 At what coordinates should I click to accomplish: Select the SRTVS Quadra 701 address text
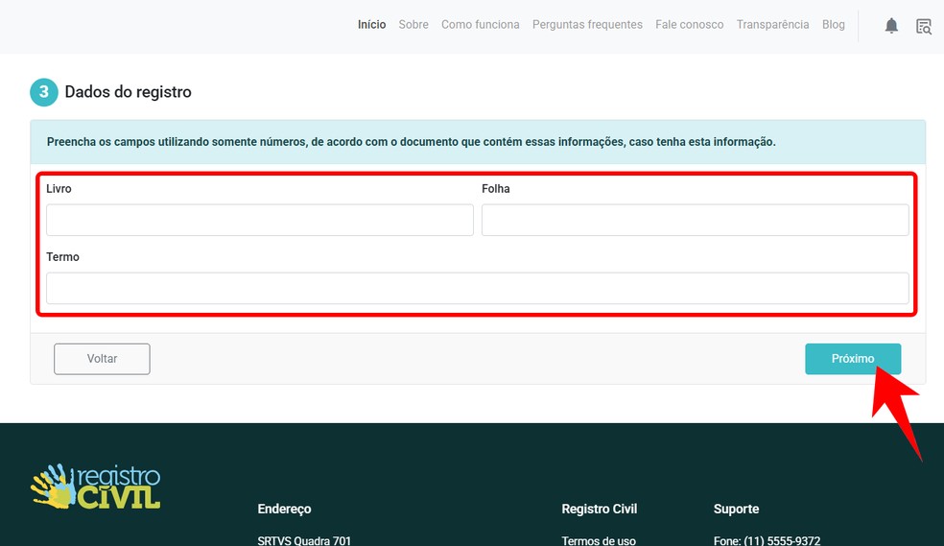(304, 540)
